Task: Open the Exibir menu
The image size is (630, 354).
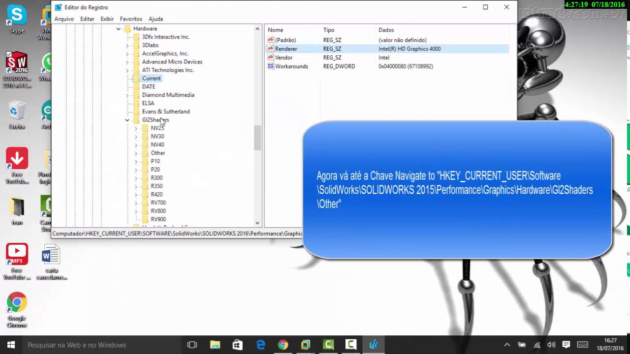Action: (107, 19)
